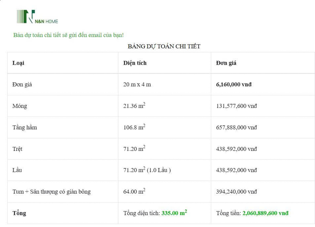Viewport: 315px width, 227px height.
Task: Click the 394,240,000 vnđ rooftop cost
Action: [236, 192]
